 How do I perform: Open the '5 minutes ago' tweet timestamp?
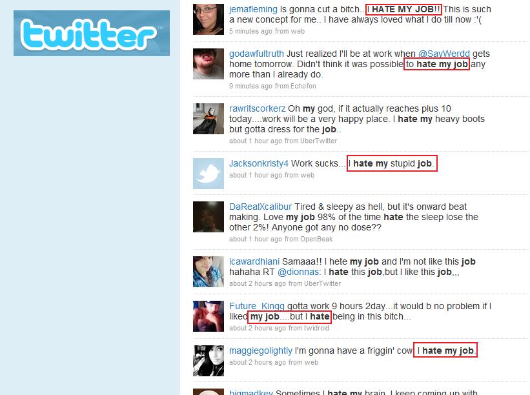(x=250, y=31)
